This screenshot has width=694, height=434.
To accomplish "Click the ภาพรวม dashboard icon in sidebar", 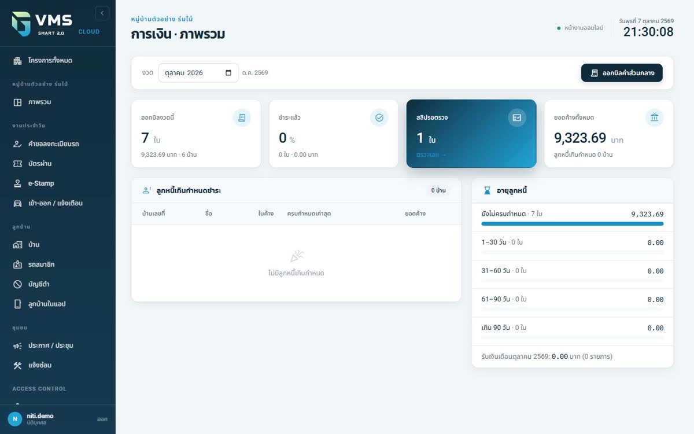I will [17, 102].
